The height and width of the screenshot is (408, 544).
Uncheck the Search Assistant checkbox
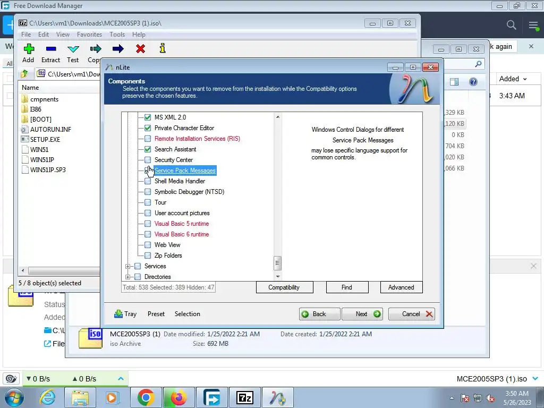click(148, 149)
